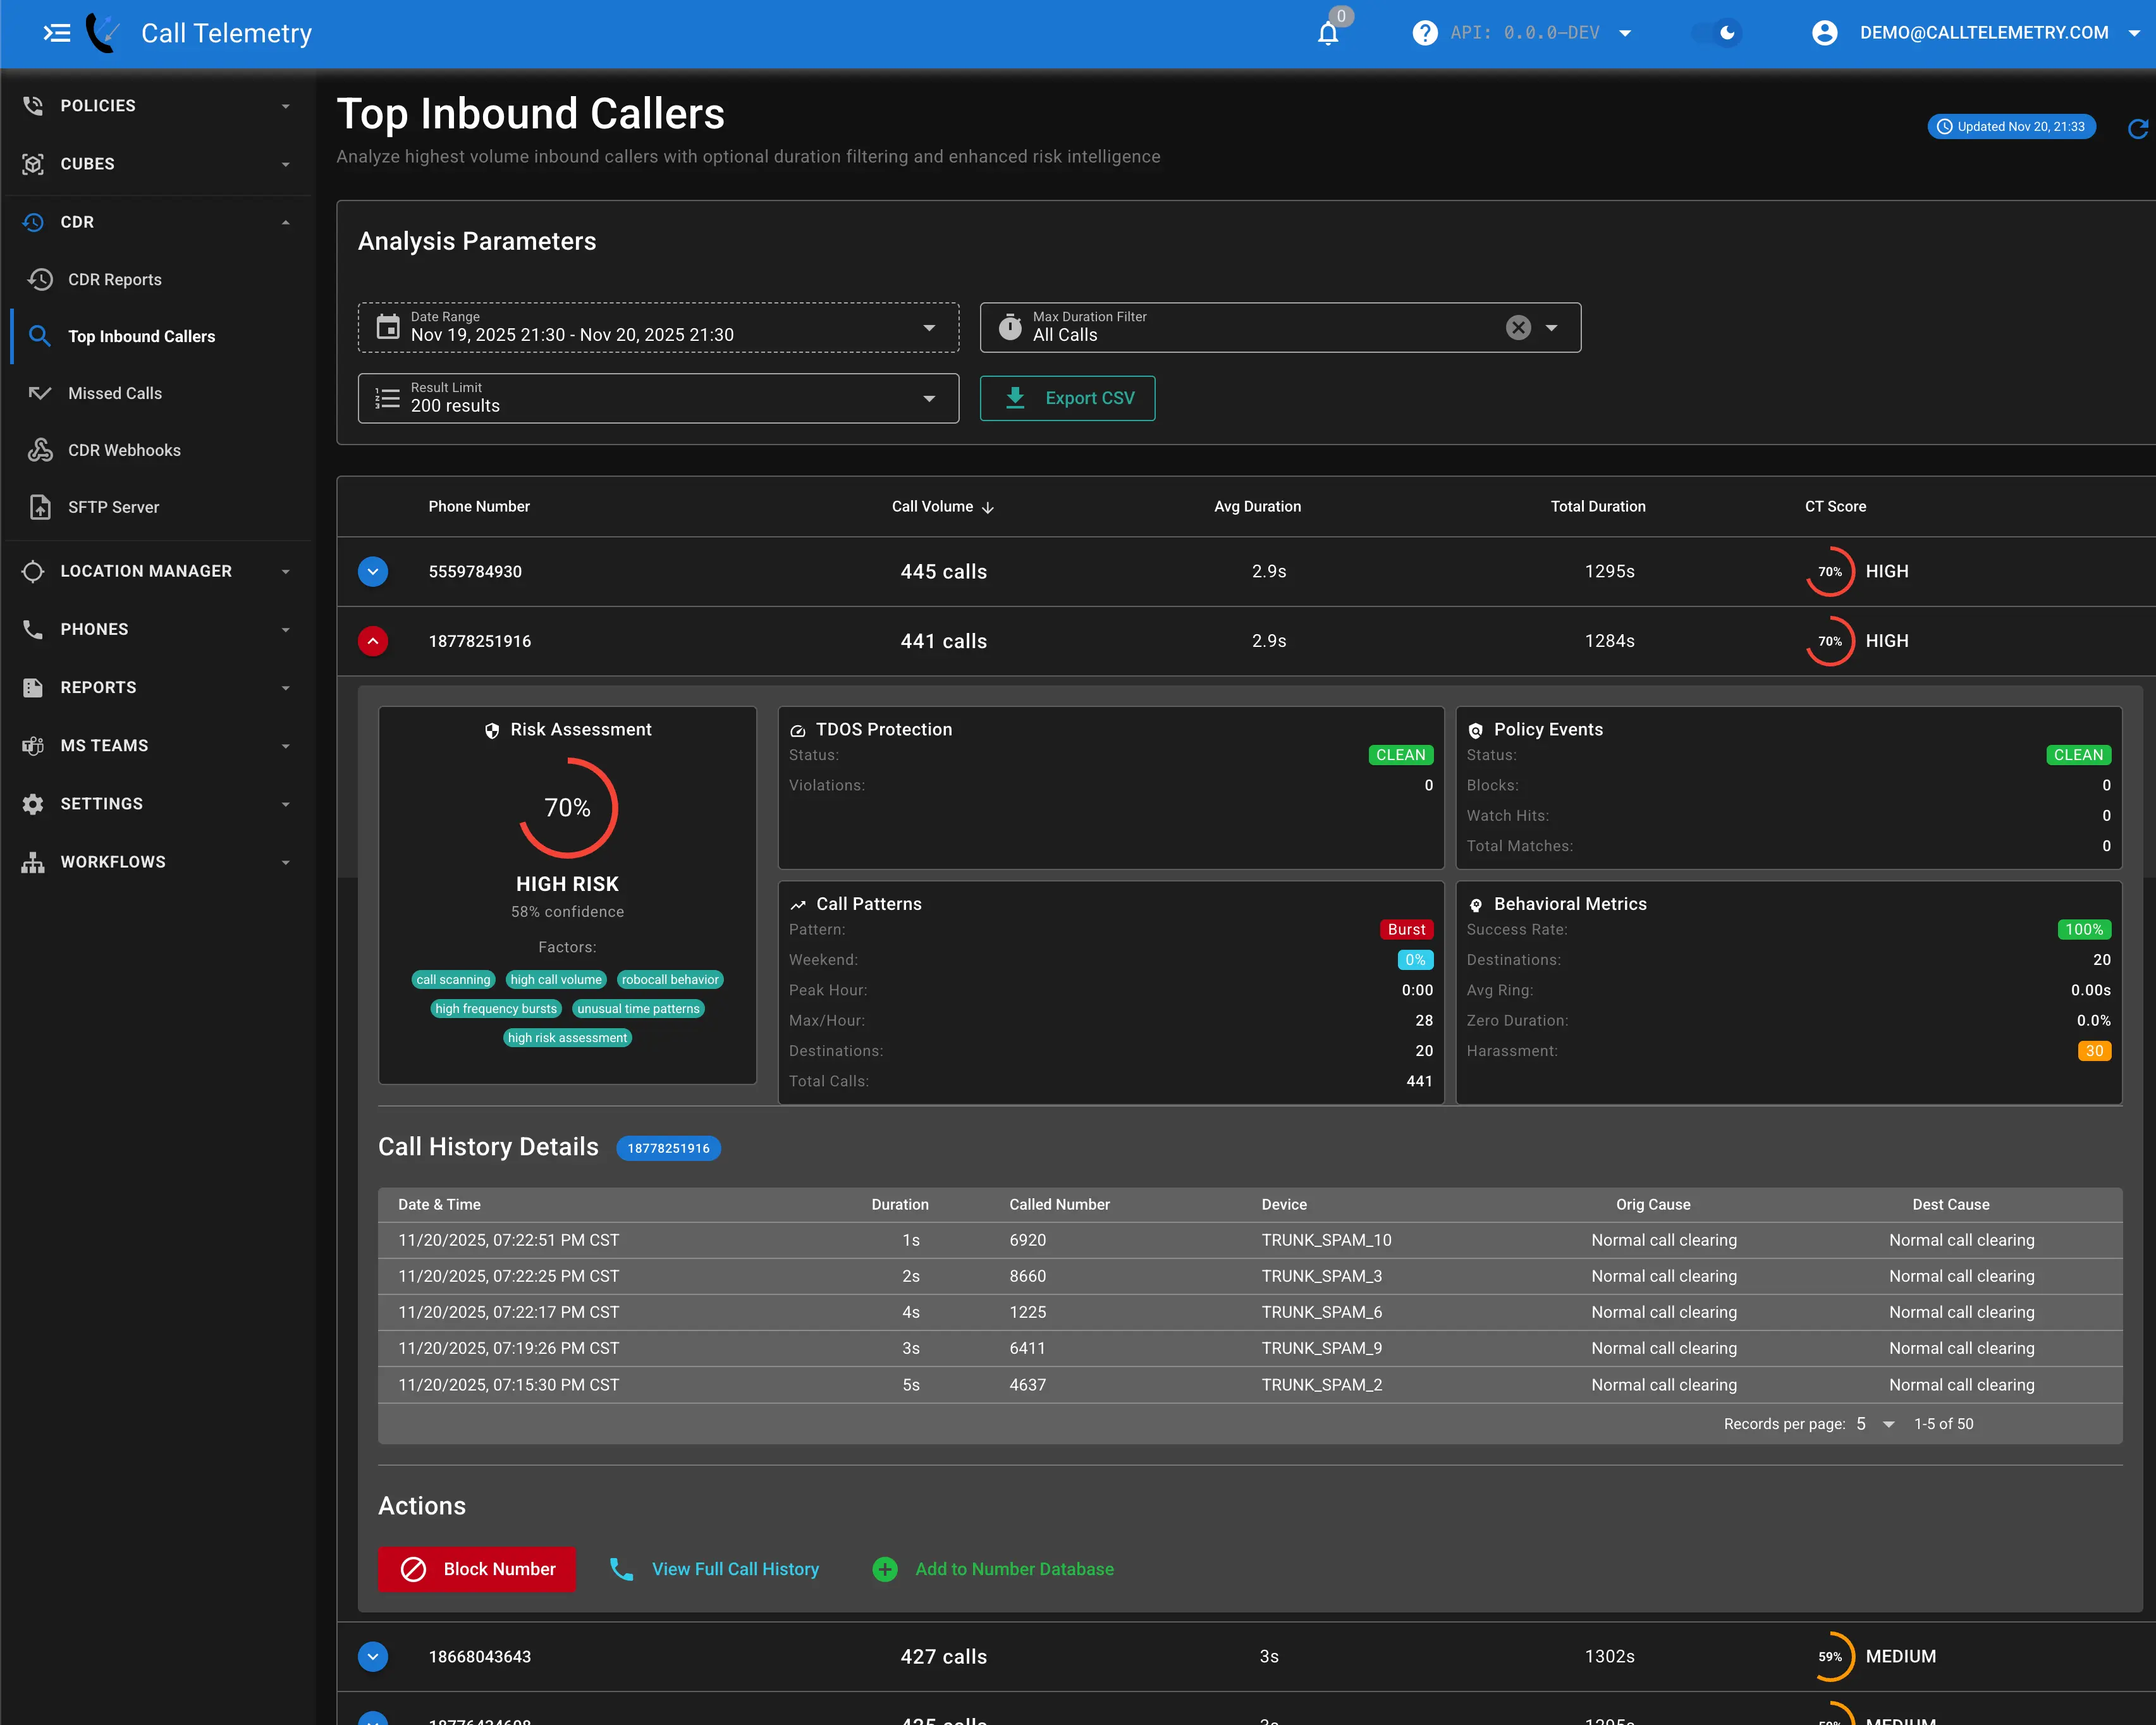
Task: Expand row for 5559784930
Action: pyautogui.click(x=373, y=572)
